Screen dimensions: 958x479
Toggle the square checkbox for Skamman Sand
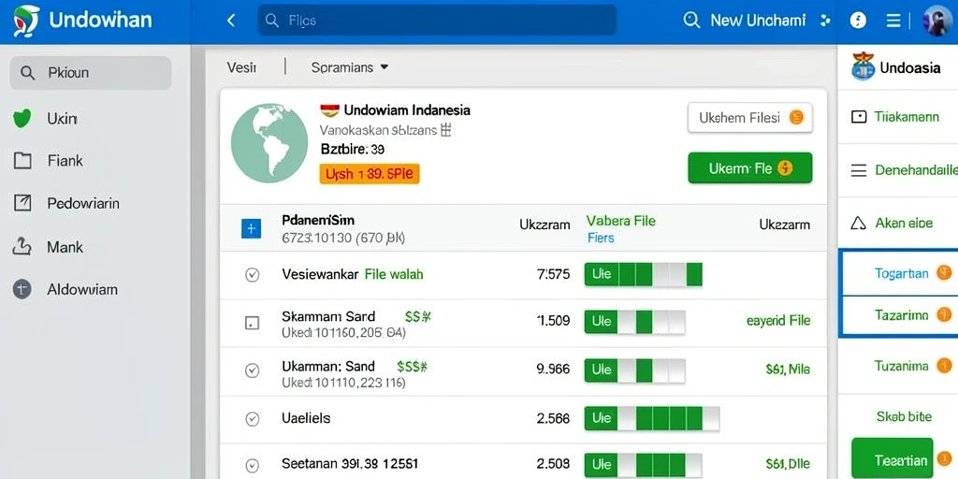252,324
